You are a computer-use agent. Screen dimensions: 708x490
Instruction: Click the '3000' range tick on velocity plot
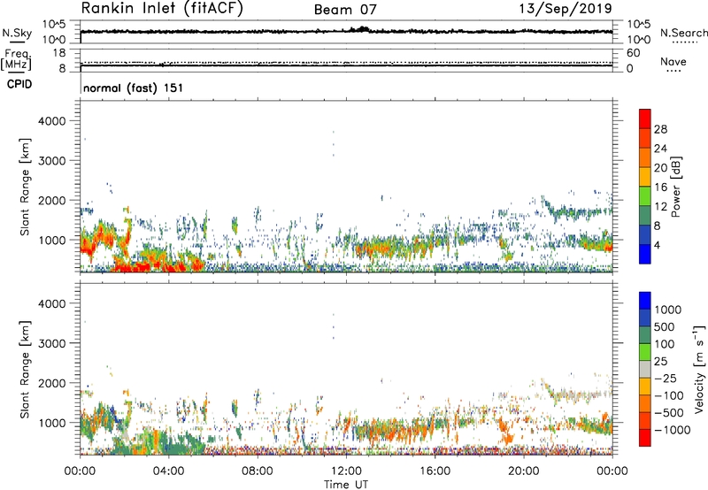pos(51,343)
